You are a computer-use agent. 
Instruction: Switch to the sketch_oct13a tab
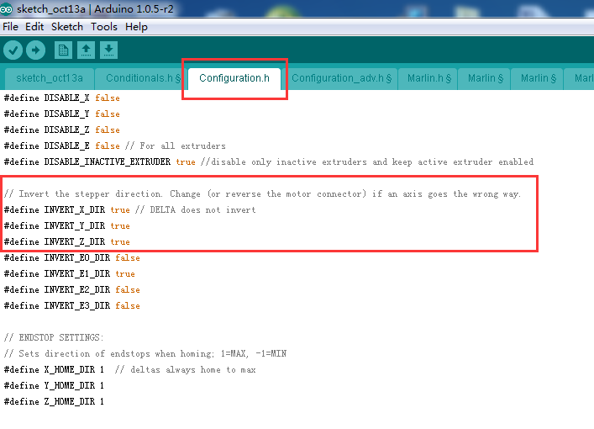pyautogui.click(x=50, y=78)
